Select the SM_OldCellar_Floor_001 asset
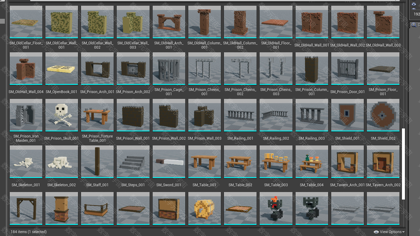 [x=26, y=22]
